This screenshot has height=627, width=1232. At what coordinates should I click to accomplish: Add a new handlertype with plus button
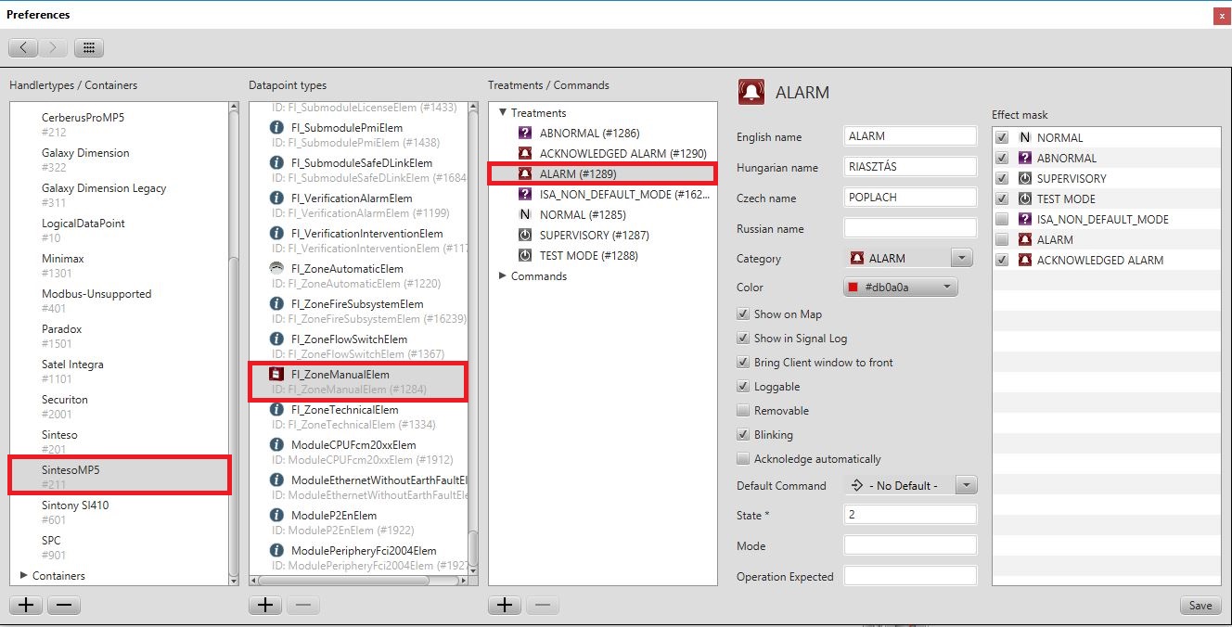26,606
